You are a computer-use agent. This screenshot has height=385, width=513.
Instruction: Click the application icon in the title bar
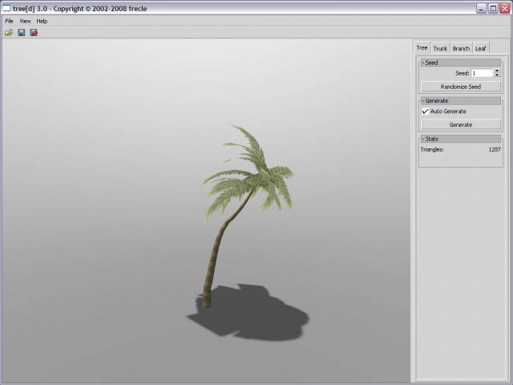point(7,8)
